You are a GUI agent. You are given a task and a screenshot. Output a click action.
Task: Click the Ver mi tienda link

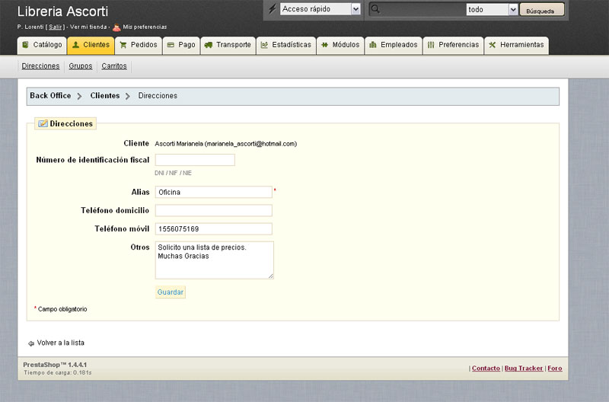click(88, 27)
